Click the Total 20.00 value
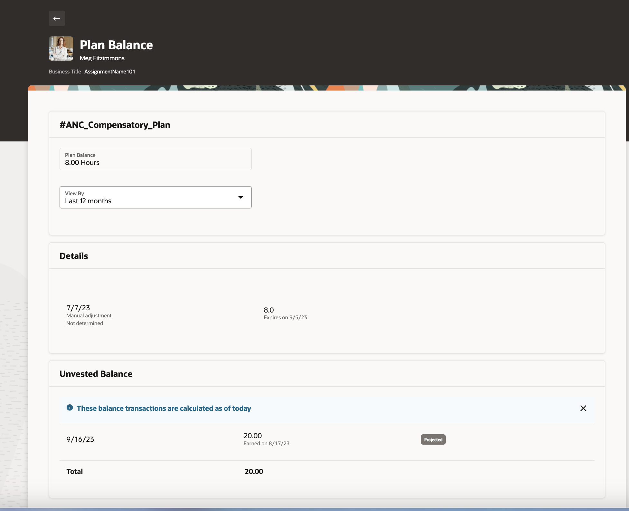This screenshot has height=511, width=629. pos(254,472)
